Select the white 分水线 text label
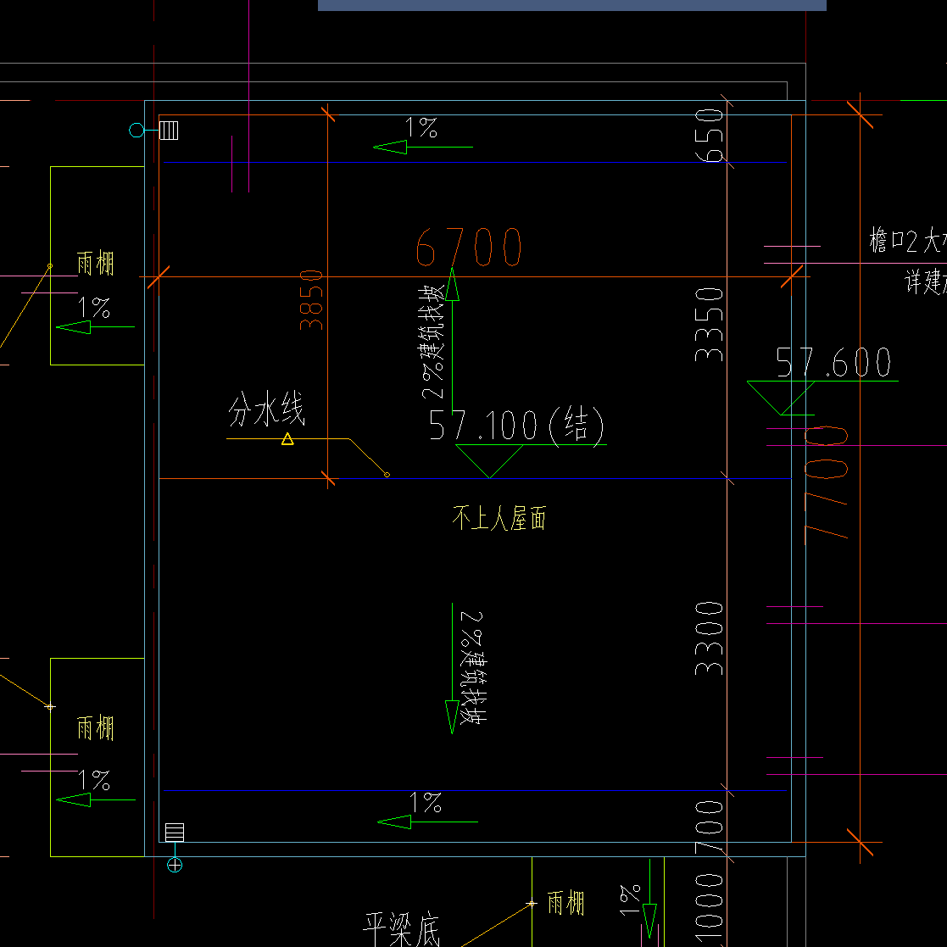This screenshot has width=947, height=947. tap(266, 409)
